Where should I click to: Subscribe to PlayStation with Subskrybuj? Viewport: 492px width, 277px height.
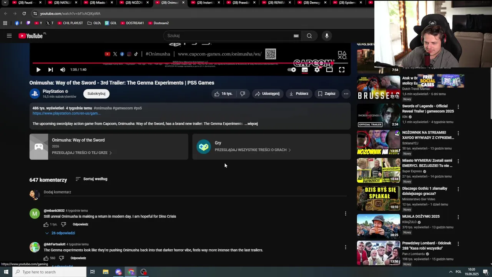click(x=96, y=93)
